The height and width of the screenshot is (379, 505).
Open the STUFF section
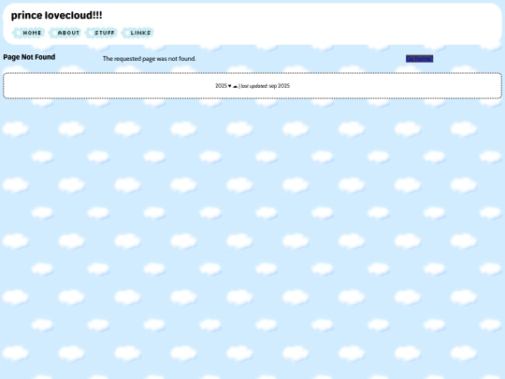click(101, 33)
